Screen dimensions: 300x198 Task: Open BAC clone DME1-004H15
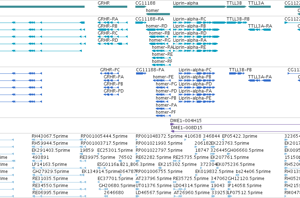(186, 121)
